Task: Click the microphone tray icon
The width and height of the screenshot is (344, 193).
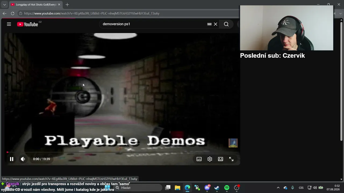Action: tap(293, 188)
